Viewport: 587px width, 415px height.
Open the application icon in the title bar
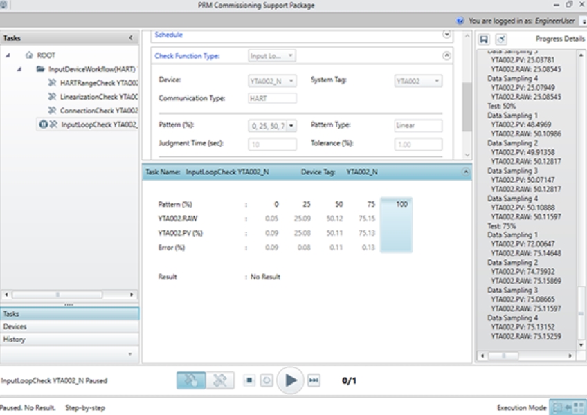tap(2, 5)
